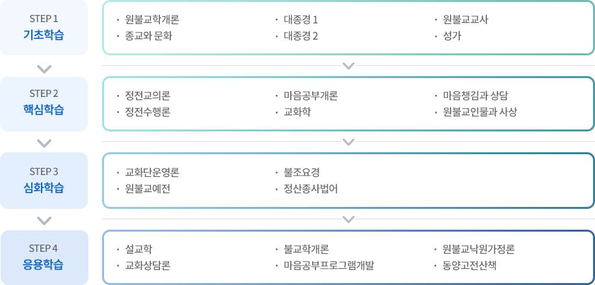Click the chevron below STEP 2 핵심학습
The height and width of the screenshot is (285, 595).
(x=44, y=143)
